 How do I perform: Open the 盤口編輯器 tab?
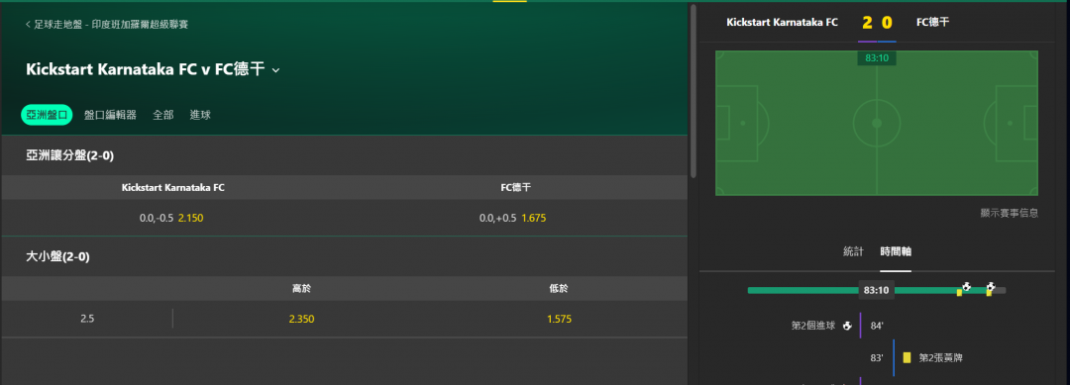pos(111,115)
